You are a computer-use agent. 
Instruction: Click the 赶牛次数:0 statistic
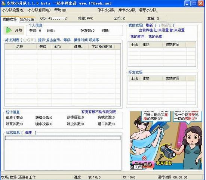click(106, 124)
